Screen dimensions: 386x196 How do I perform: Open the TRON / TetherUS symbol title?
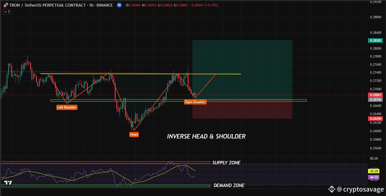[61, 5]
